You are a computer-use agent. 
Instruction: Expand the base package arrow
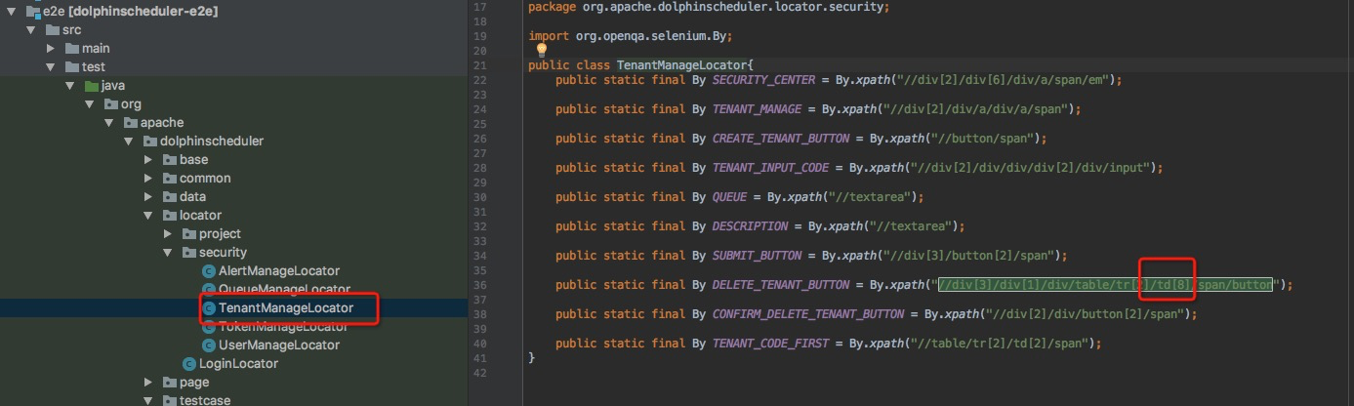pyautogui.click(x=148, y=159)
